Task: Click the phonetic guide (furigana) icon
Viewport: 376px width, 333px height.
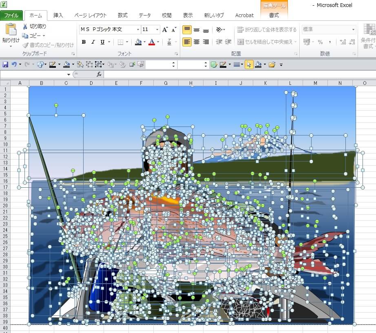Action: point(169,42)
